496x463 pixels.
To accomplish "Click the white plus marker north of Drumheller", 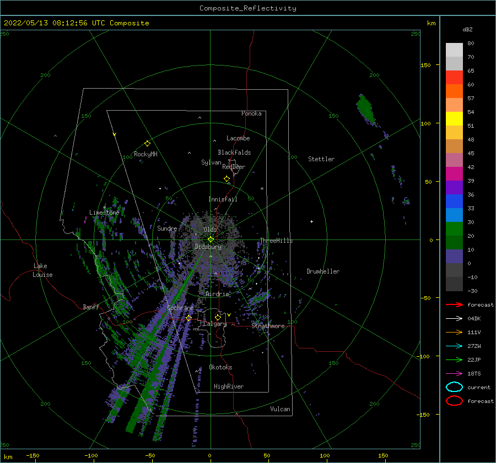I will click(311, 221).
